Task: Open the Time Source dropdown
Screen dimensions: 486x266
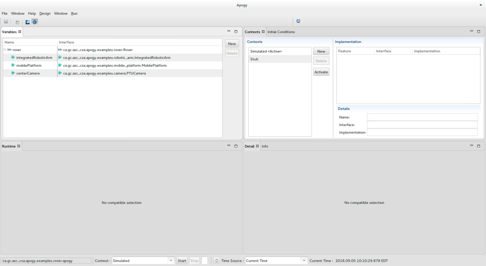Action: tap(304, 260)
